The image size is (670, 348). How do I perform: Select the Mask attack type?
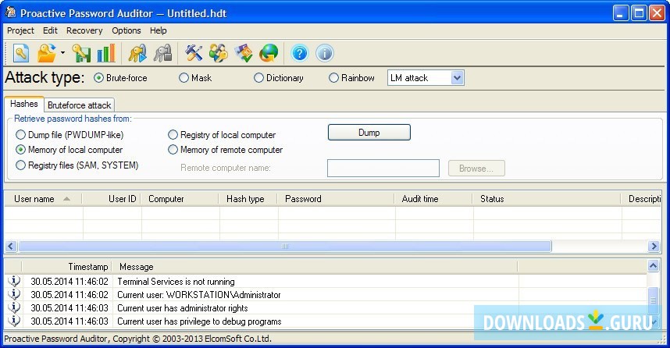tap(184, 78)
